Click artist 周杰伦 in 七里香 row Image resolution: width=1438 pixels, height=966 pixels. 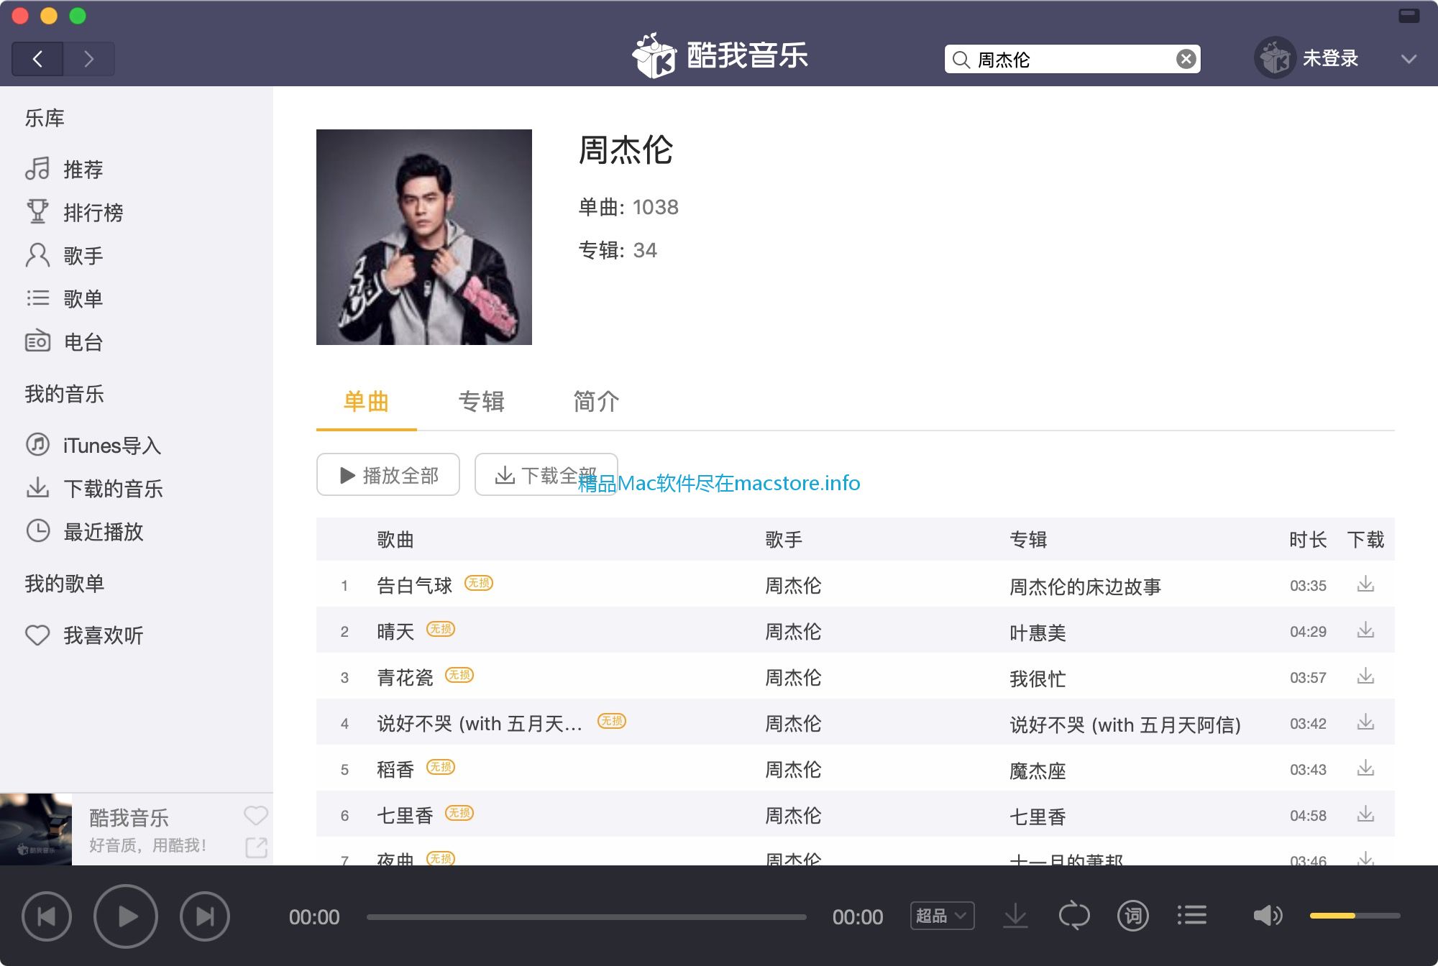pyautogui.click(x=793, y=816)
